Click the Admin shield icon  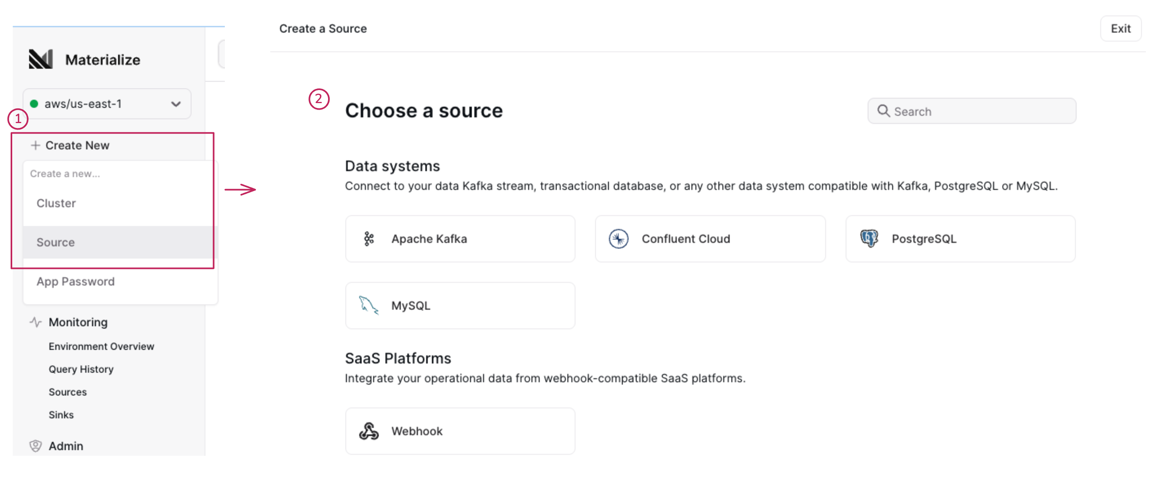pyautogui.click(x=36, y=446)
